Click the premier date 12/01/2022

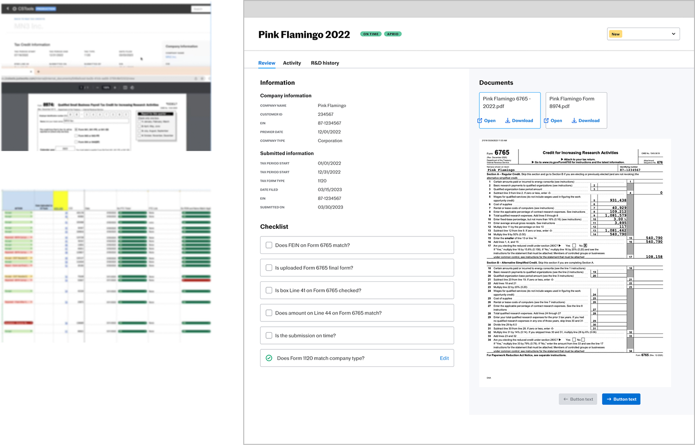[x=329, y=132]
